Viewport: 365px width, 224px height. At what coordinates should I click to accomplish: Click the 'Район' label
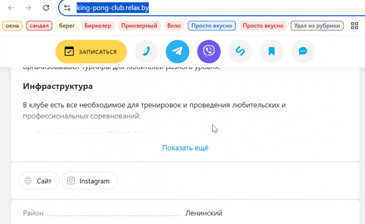(33, 213)
